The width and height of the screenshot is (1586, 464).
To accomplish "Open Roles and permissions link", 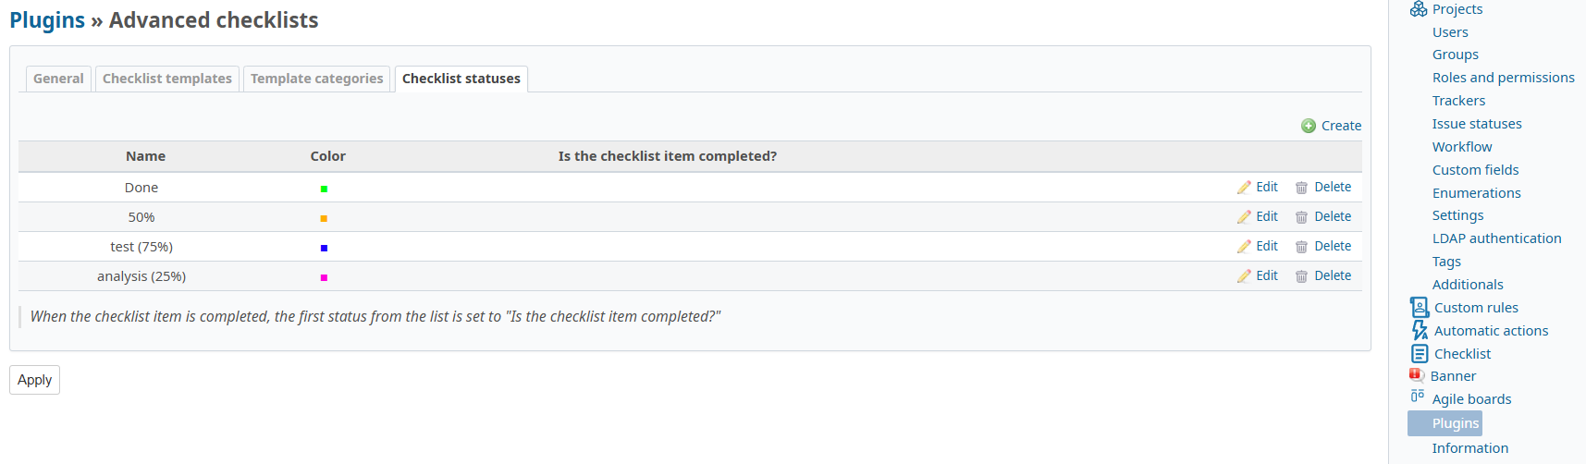I will click(x=1503, y=78).
